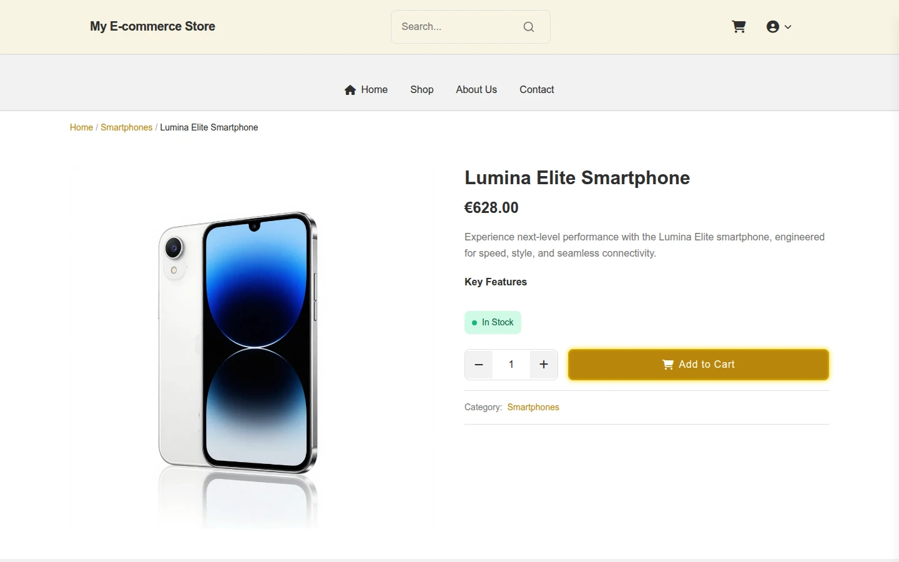
Task: Increase quantity with the plus button
Action: click(544, 365)
